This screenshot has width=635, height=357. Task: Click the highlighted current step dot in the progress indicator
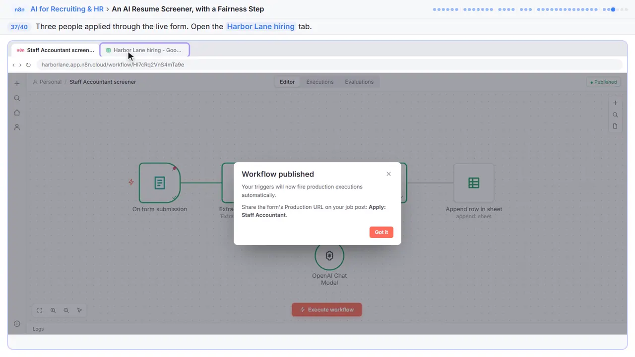613,9
